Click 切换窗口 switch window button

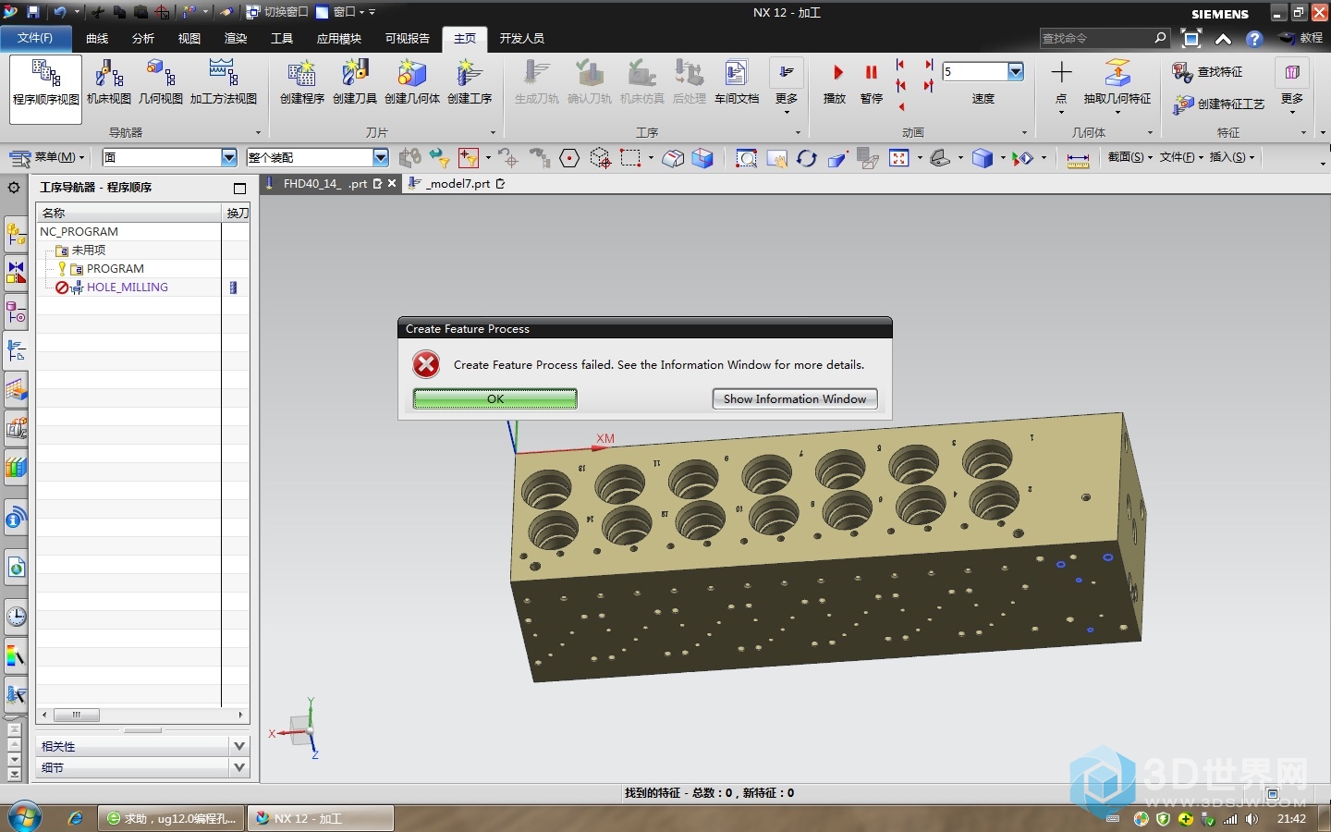pyautogui.click(x=278, y=12)
